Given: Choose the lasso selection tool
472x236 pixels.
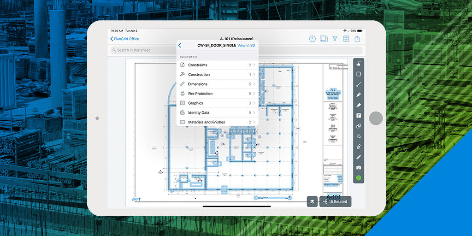Looking at the screenshot, I should 359,74.
